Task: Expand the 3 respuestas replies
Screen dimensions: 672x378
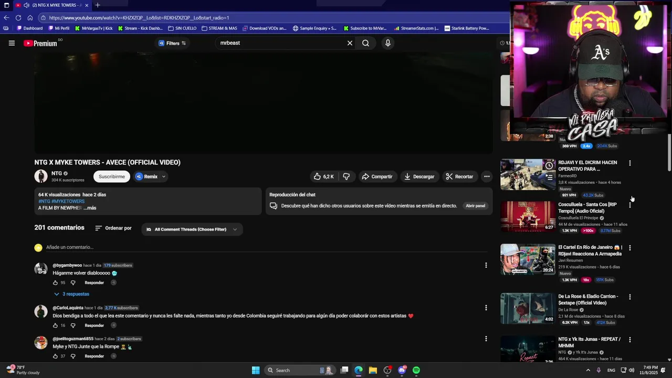Action: pyautogui.click(x=71, y=294)
